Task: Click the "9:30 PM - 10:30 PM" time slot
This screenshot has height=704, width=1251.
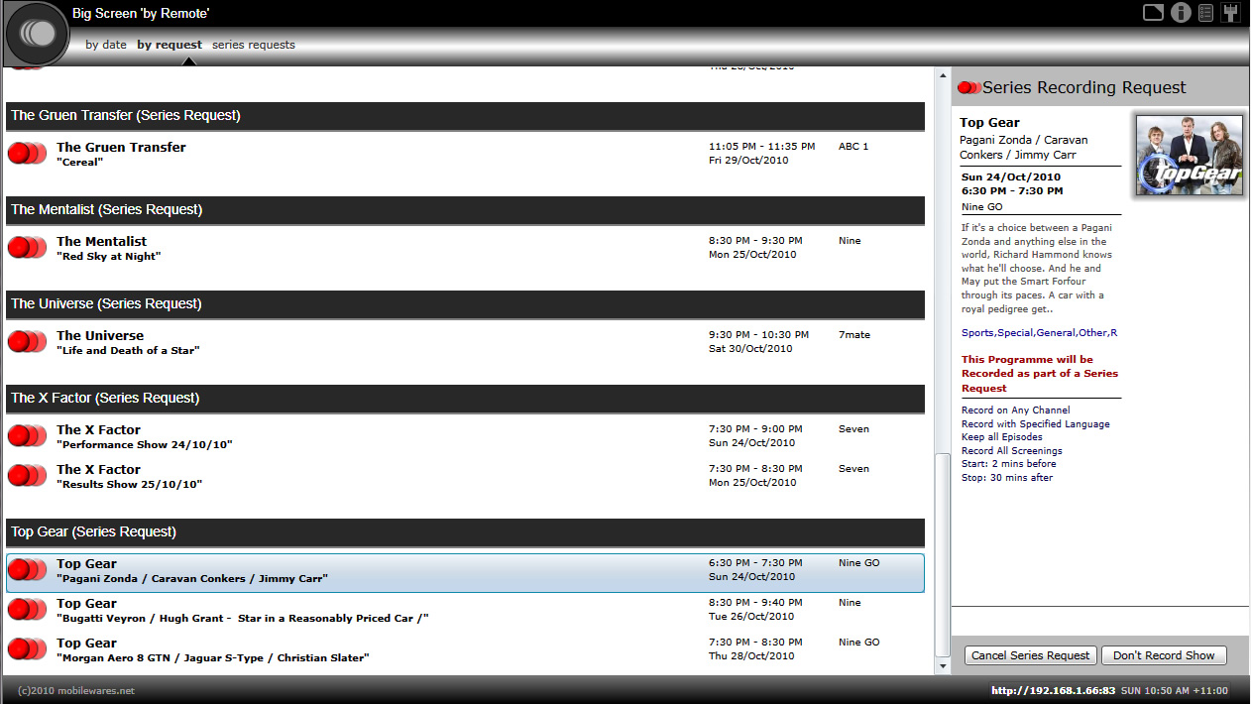Action: tap(758, 335)
